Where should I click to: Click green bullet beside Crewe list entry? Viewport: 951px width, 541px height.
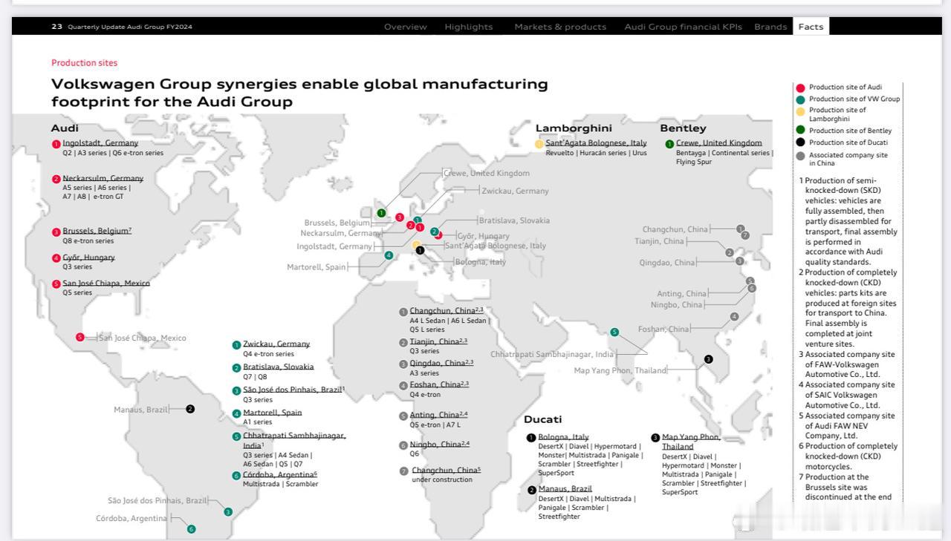(x=669, y=144)
